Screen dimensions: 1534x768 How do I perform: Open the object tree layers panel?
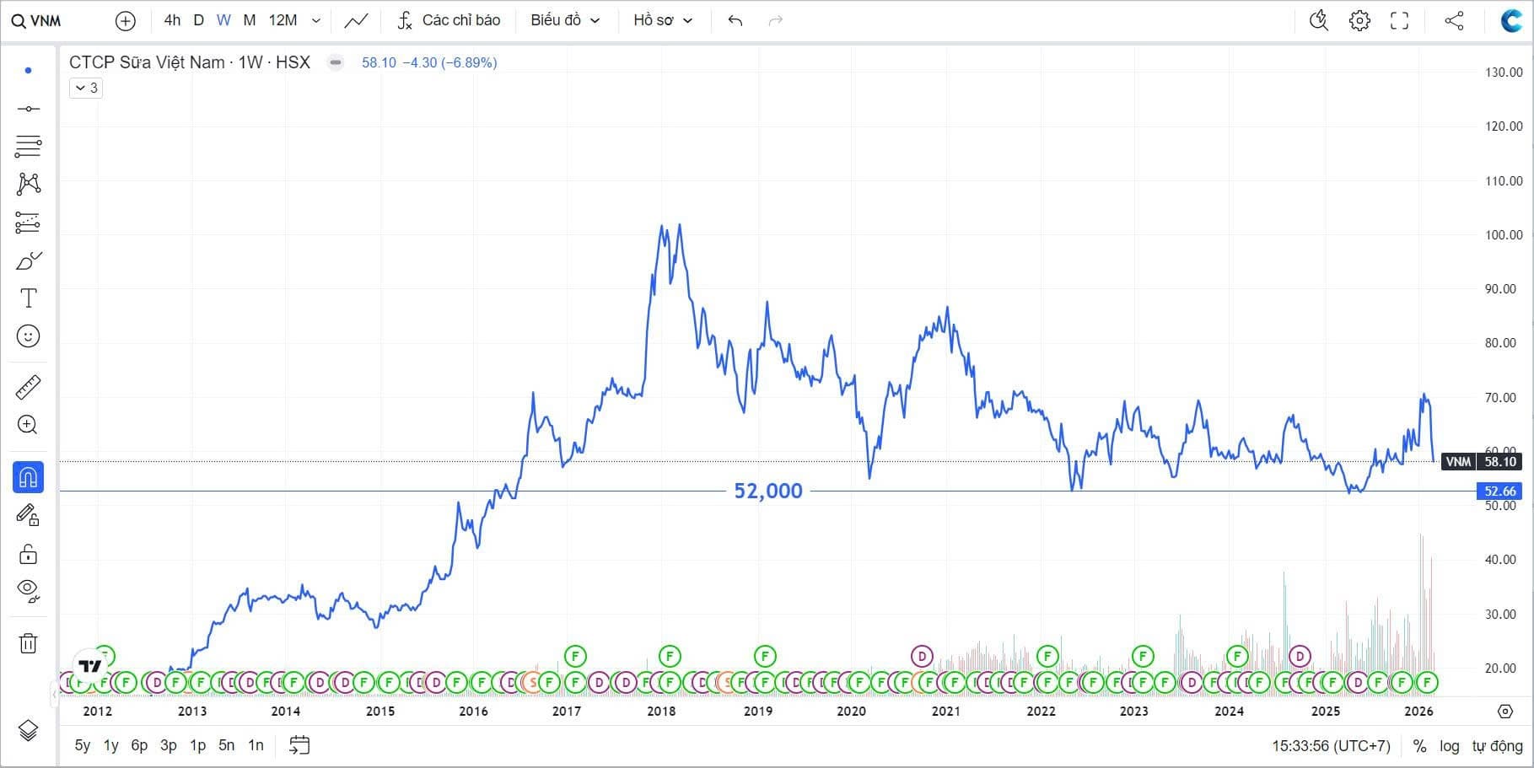28,730
